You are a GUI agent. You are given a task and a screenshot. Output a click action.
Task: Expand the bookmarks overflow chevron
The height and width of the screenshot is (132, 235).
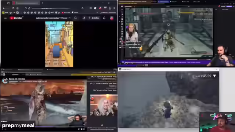click(x=97, y=12)
